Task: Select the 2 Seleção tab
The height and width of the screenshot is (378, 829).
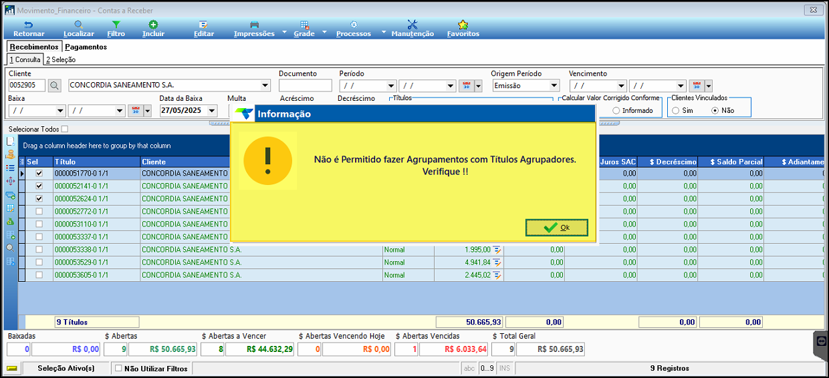Action: click(x=61, y=59)
